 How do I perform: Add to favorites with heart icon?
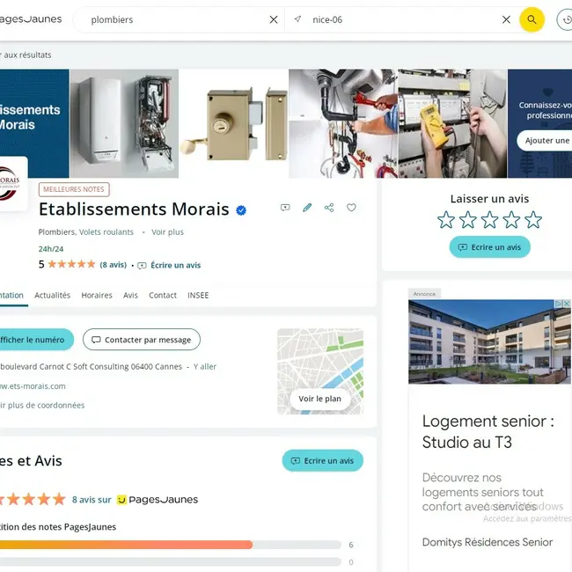click(x=351, y=208)
